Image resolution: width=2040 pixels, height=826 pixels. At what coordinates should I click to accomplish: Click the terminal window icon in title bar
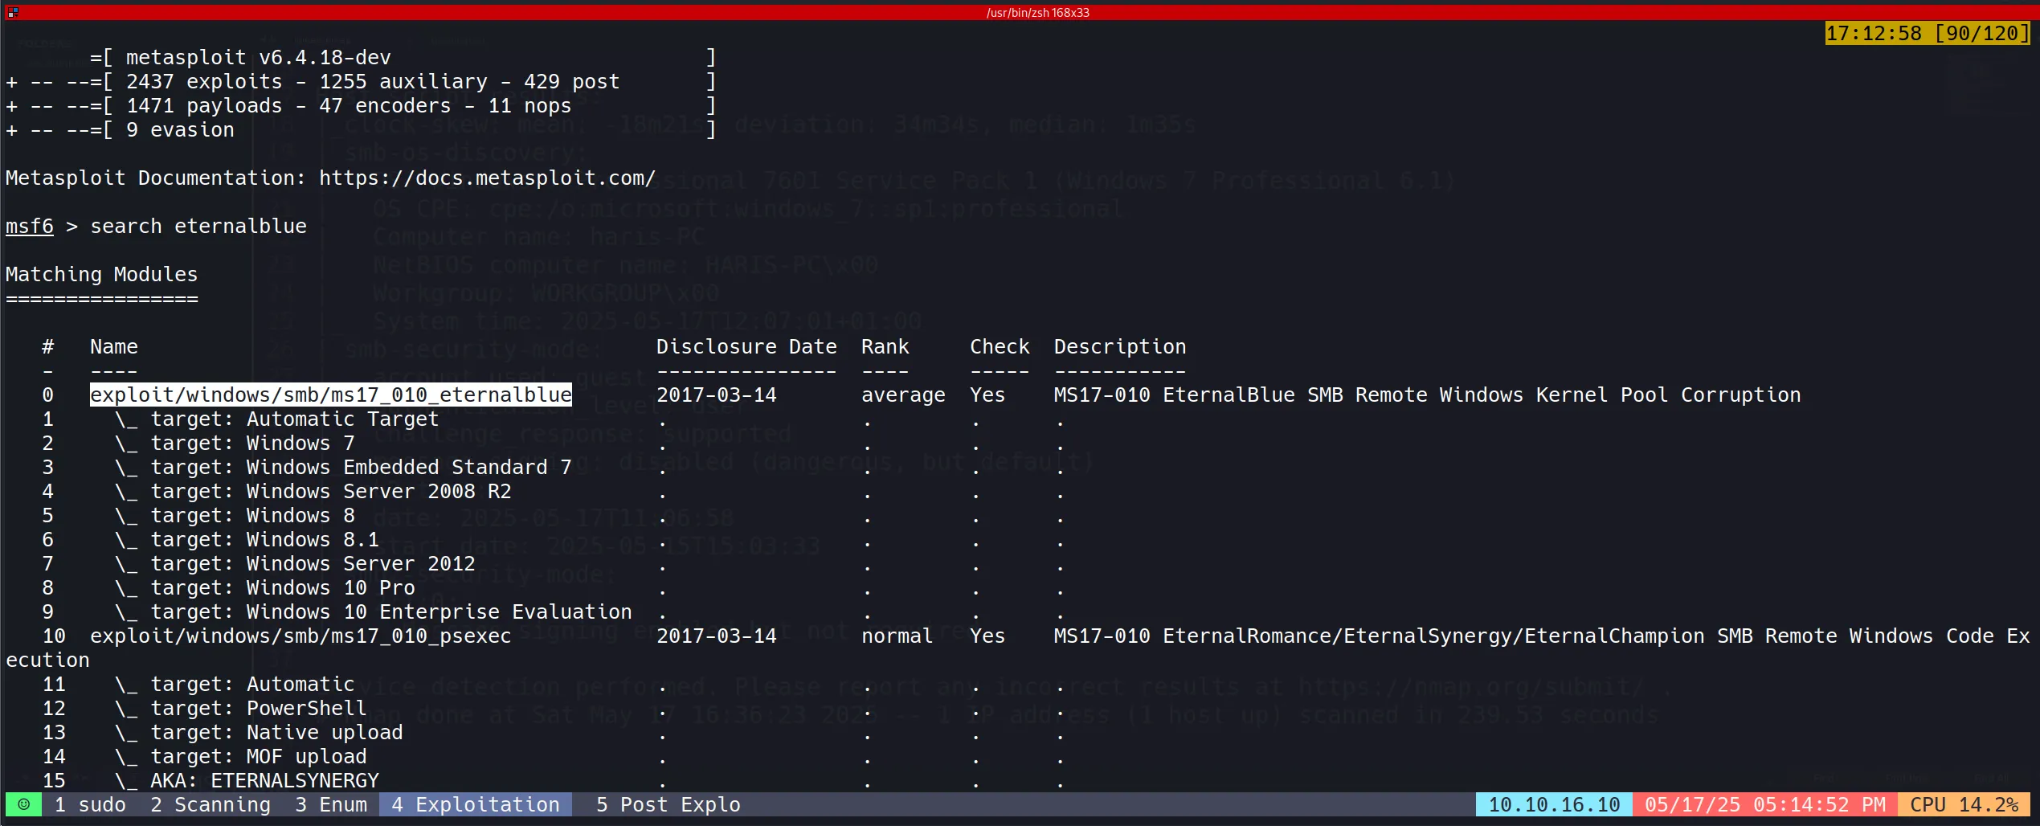tap(12, 12)
